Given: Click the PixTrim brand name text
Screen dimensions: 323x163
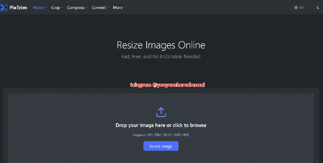Looking at the screenshot, I should 18,7.
